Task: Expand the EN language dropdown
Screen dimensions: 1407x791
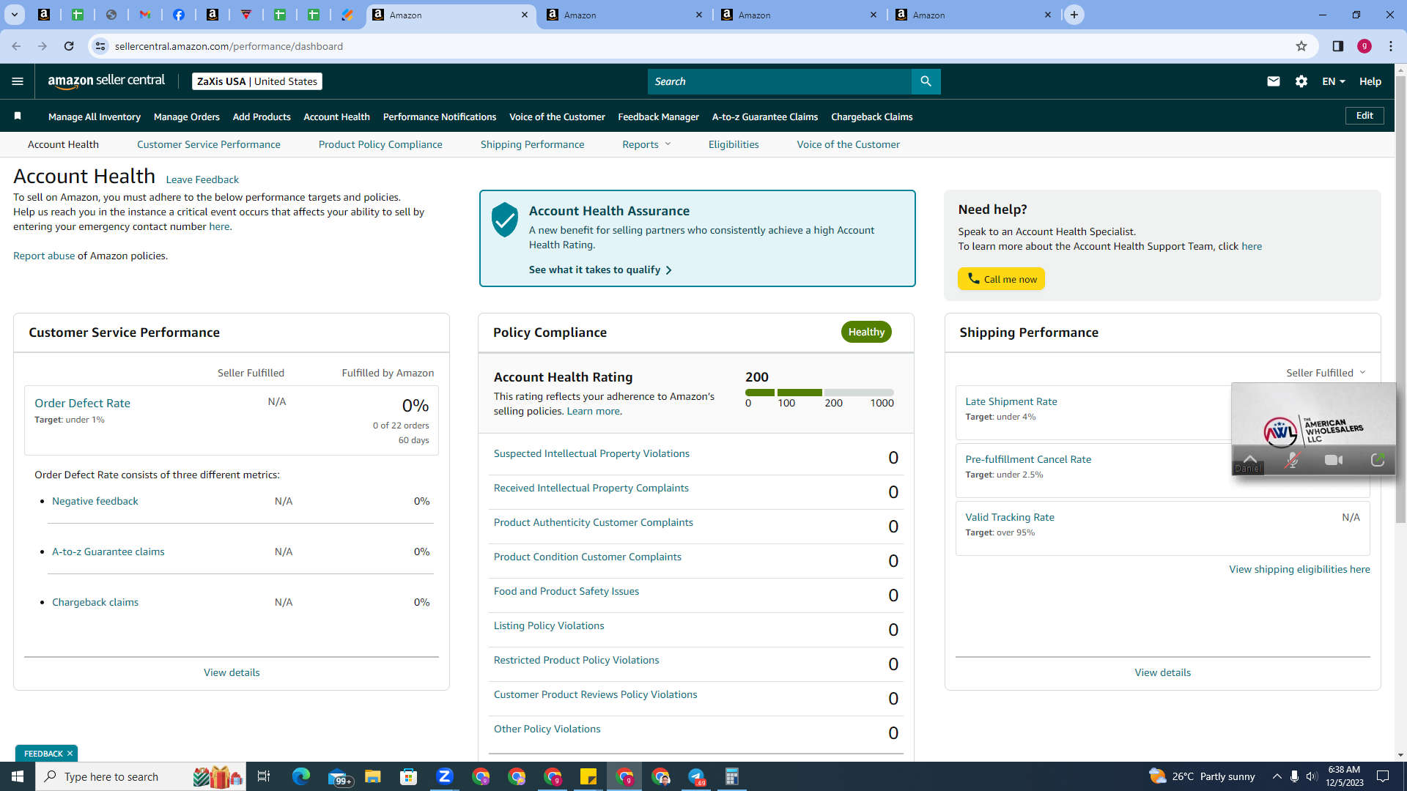Action: 1334,81
